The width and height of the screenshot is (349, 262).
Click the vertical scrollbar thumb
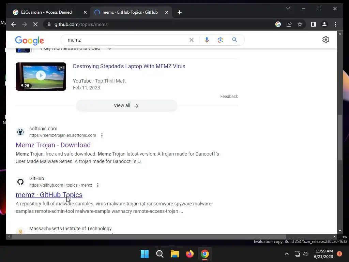tap(340, 137)
